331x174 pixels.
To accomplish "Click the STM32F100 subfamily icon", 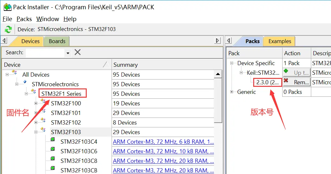I will pos(43,101).
